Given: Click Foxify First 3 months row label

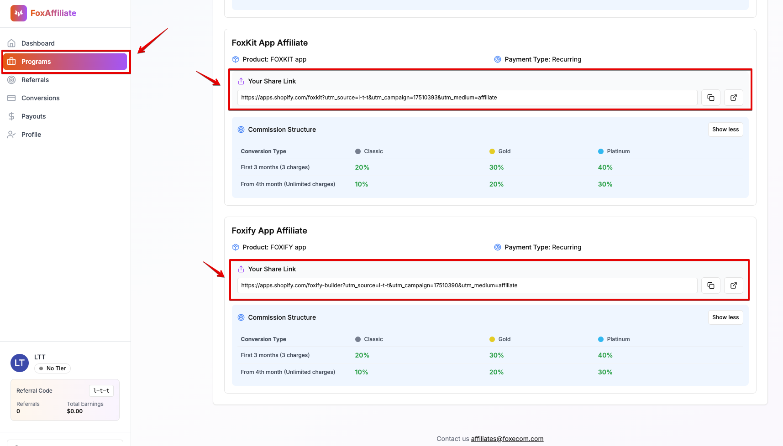Looking at the screenshot, I should [275, 355].
